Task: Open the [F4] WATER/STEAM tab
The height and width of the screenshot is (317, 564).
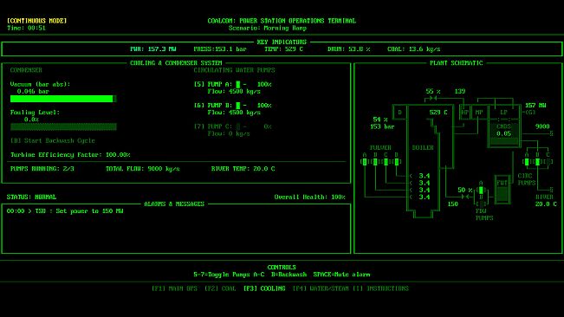Action: (x=321, y=288)
